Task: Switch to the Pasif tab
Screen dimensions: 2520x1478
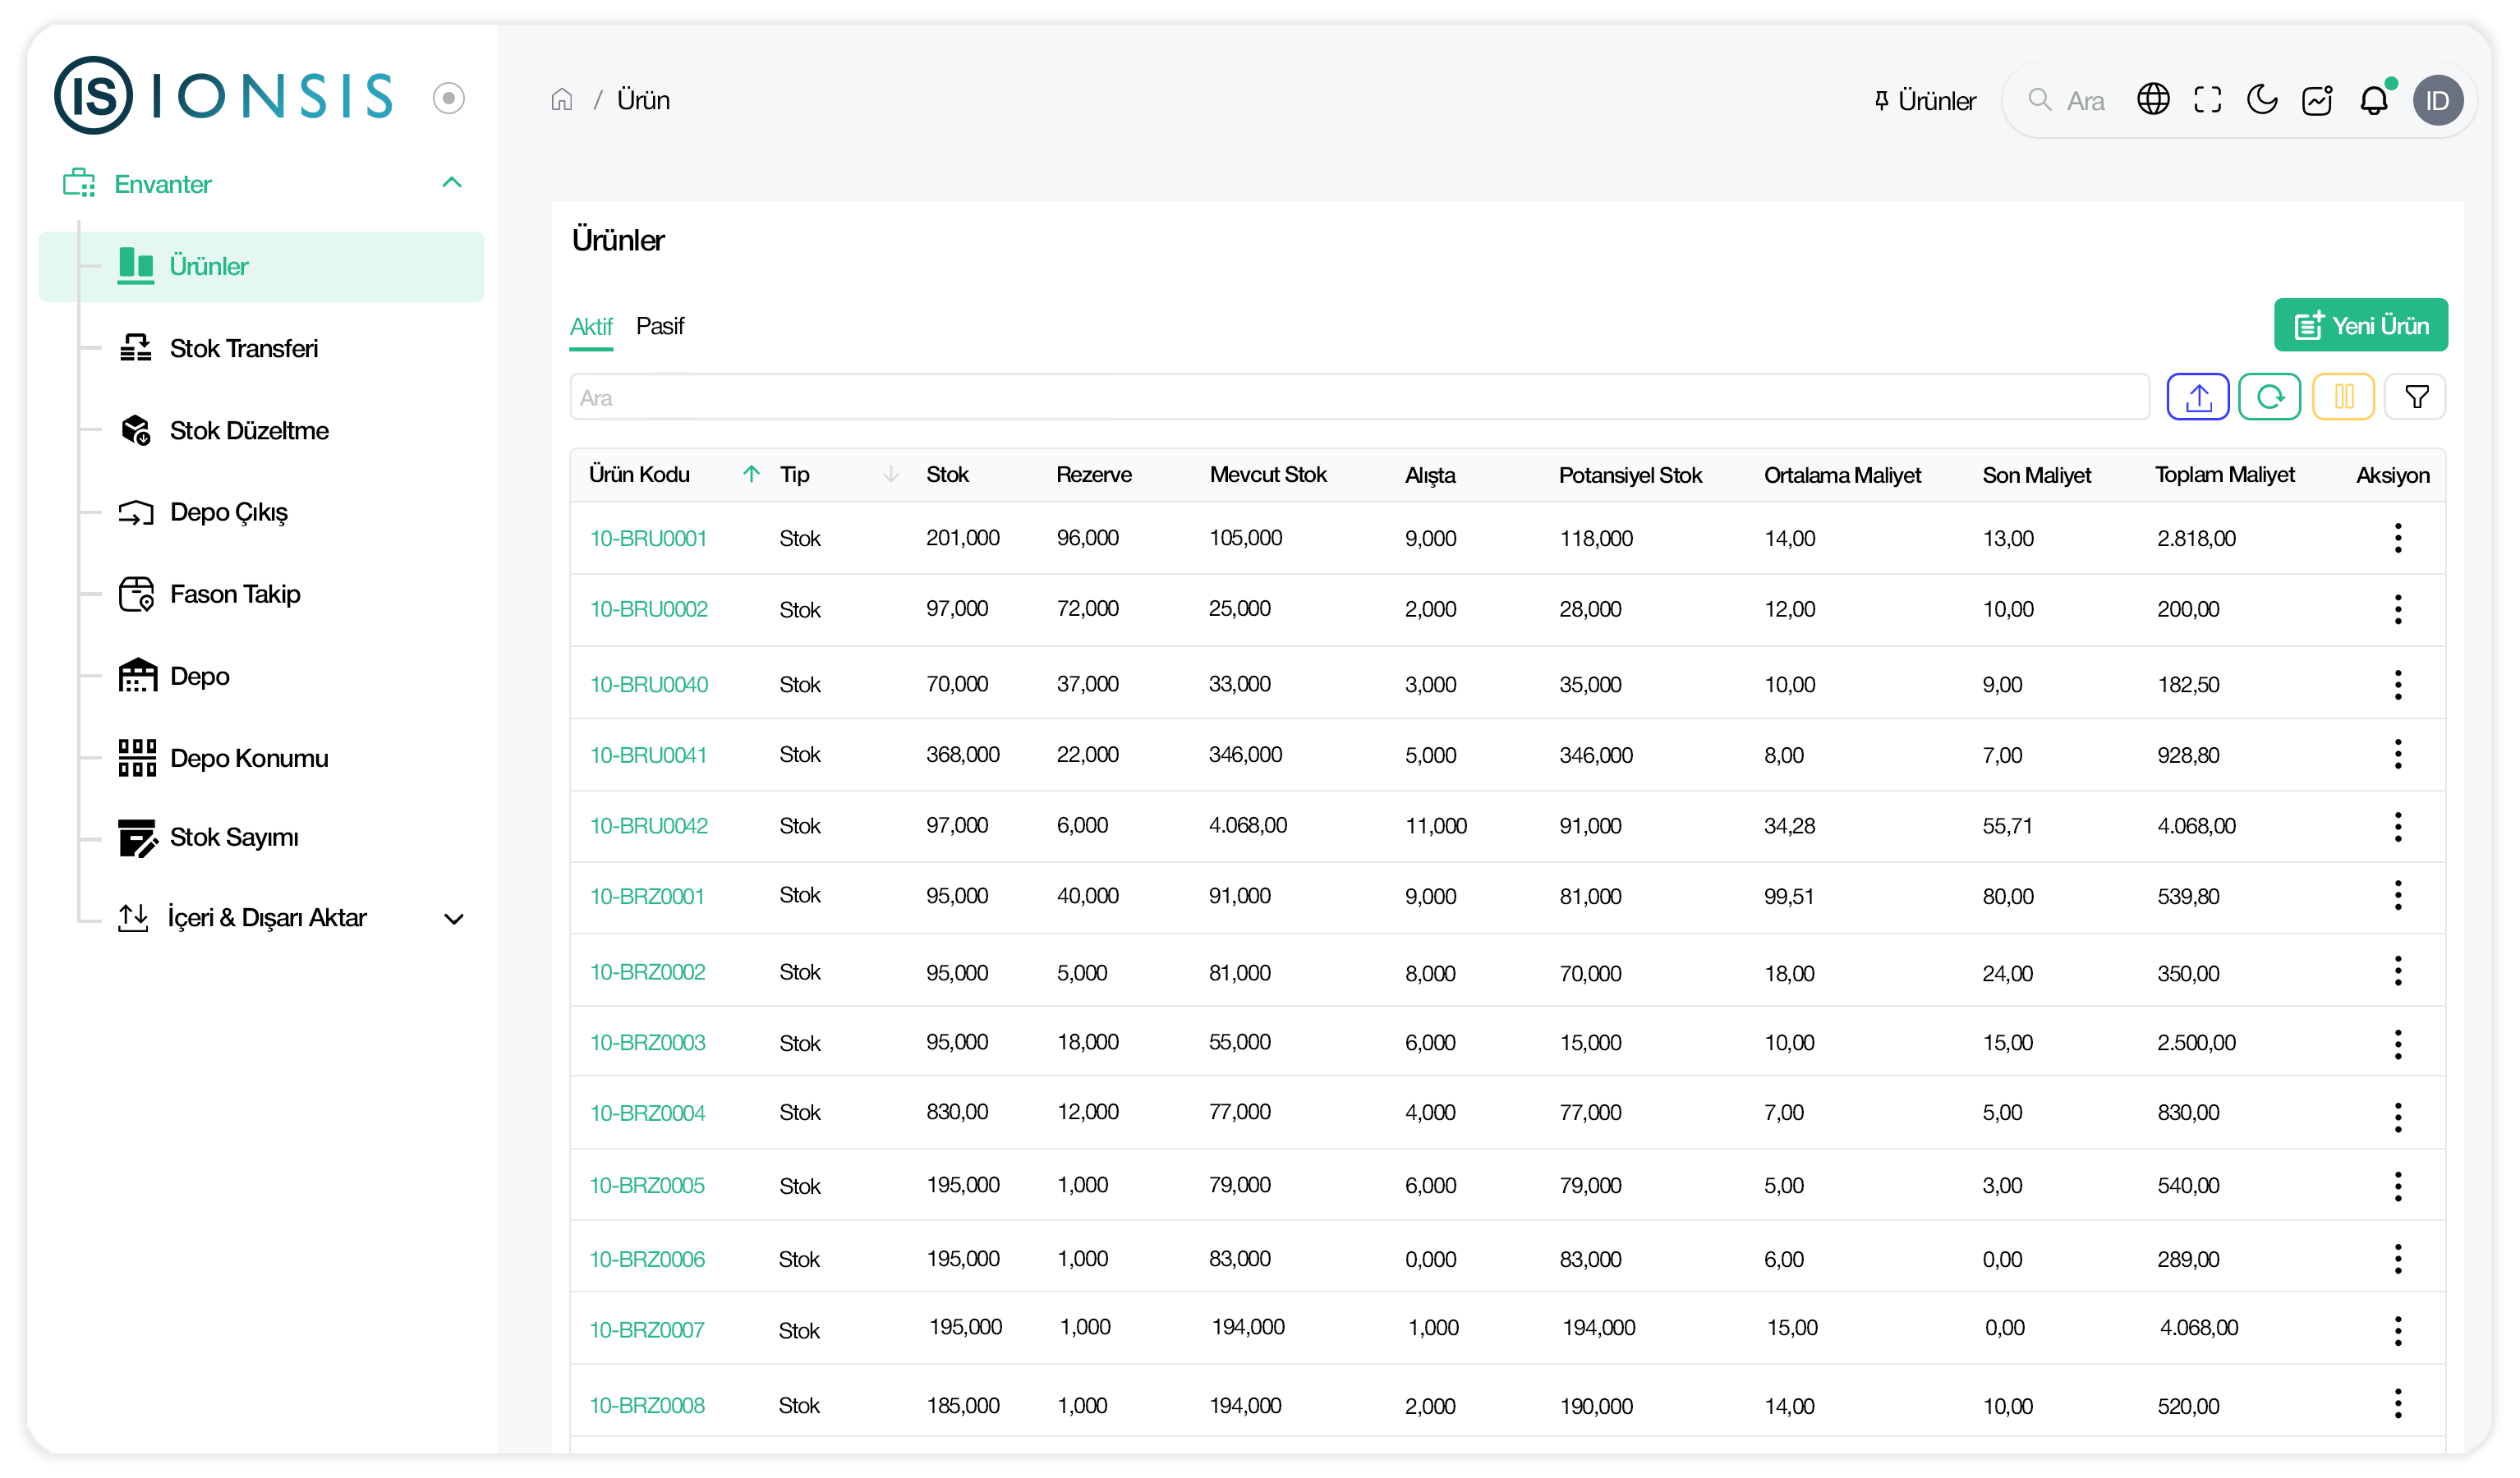Action: pyautogui.click(x=660, y=327)
